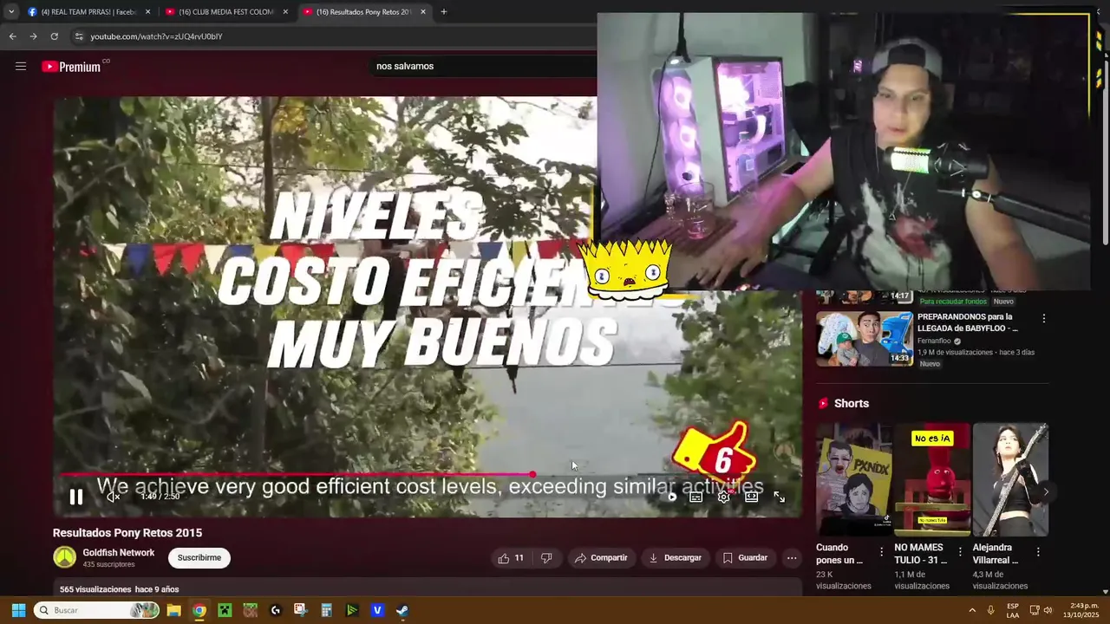Open the Minecraft grass block taskbar icon

250,610
